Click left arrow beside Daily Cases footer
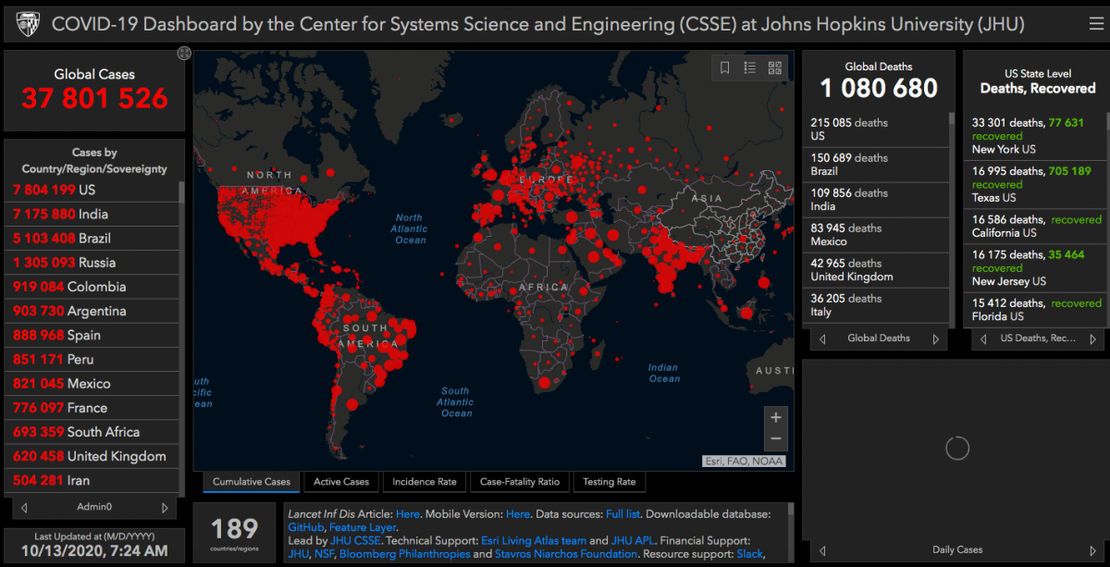The width and height of the screenshot is (1110, 567). (823, 550)
